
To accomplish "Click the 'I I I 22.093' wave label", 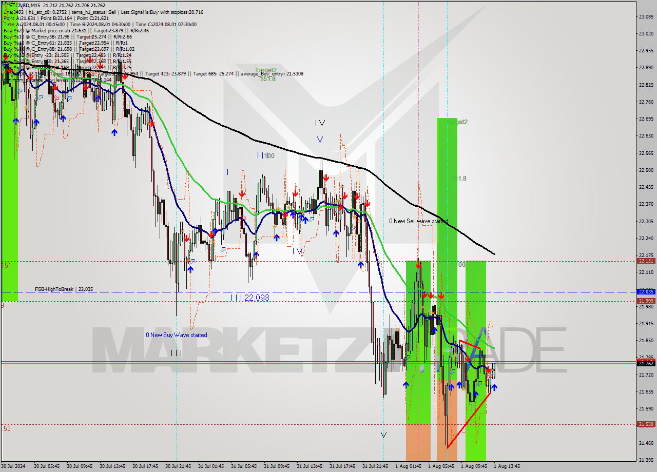I will 250,298.
